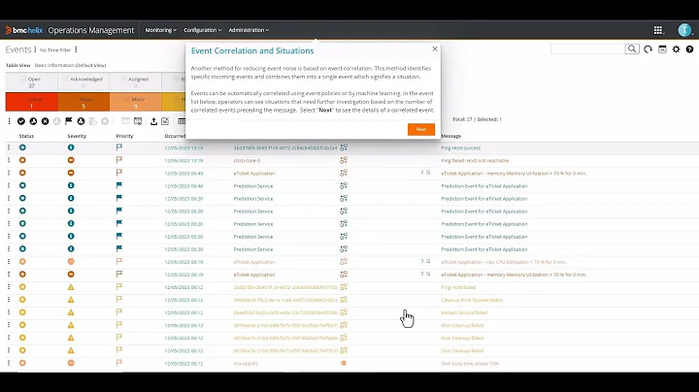Open the events settings gear

point(677,49)
